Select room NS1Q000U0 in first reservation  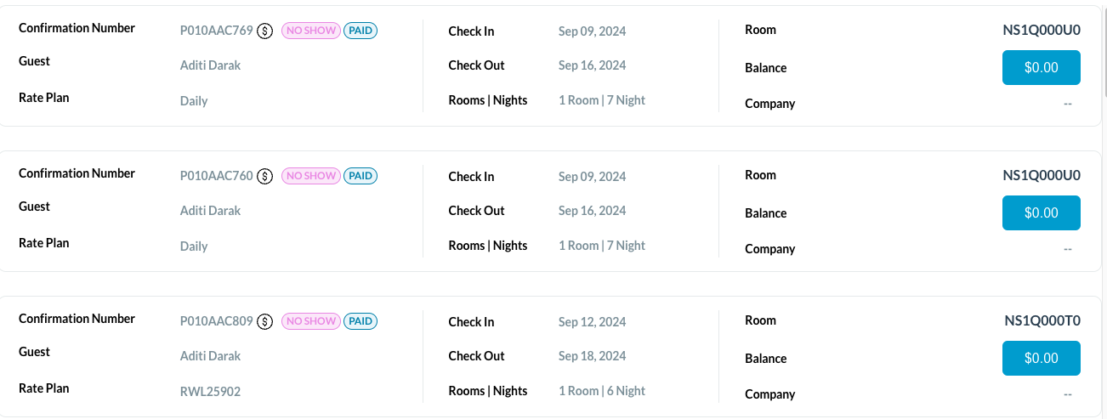tap(1042, 31)
